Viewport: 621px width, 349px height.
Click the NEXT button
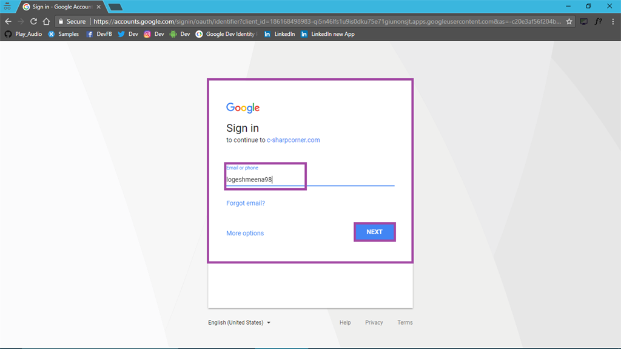374,232
